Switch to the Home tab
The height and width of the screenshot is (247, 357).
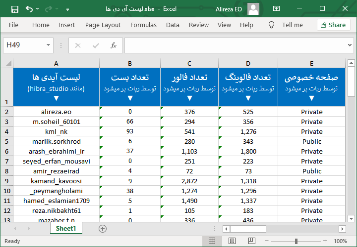pos(41,25)
